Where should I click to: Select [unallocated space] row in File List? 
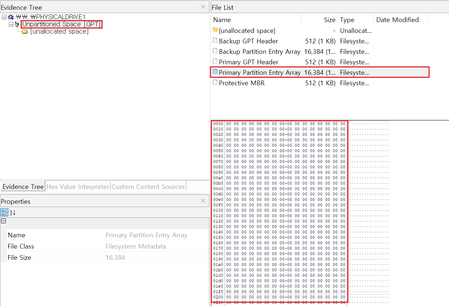pos(247,31)
